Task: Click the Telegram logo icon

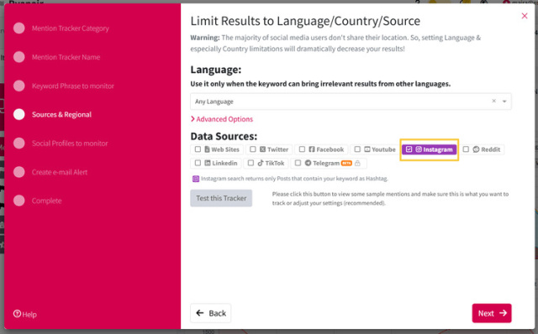Action: 308,163
